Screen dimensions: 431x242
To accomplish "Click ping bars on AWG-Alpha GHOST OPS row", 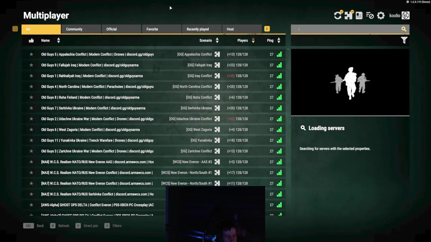I will (279, 205).
